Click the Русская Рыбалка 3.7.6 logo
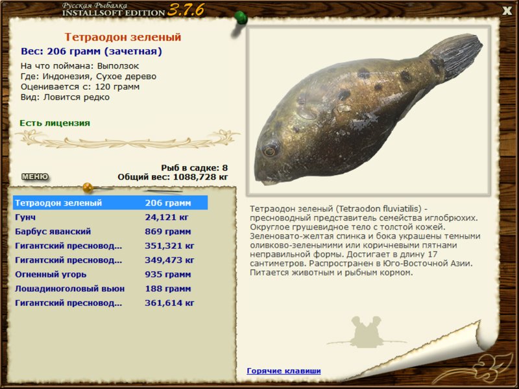Image resolution: width=519 pixels, height=389 pixels. pos(133,10)
